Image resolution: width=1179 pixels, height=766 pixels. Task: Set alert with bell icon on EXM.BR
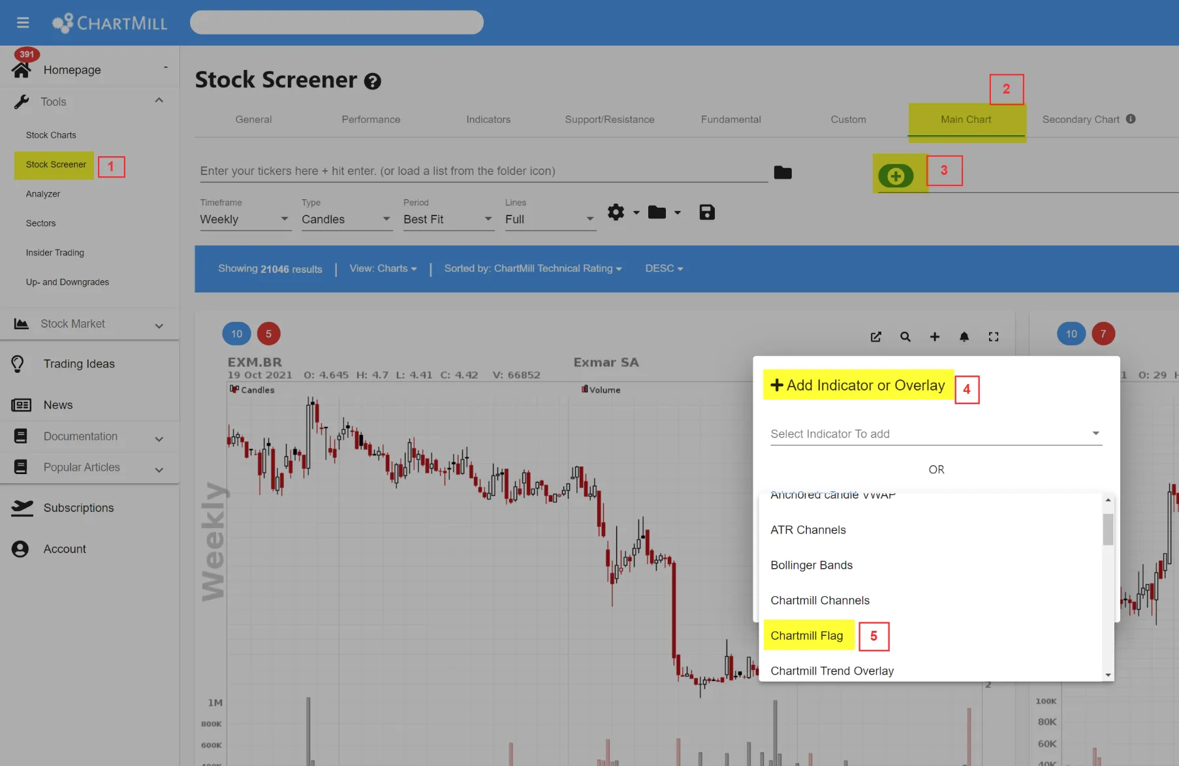(x=964, y=337)
